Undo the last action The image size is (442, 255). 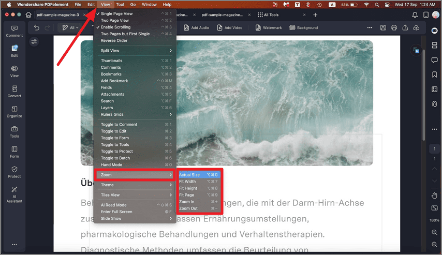(x=37, y=27)
